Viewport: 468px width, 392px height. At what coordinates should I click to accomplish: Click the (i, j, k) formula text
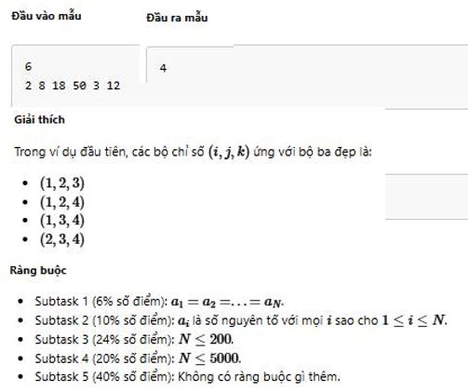click(x=229, y=152)
